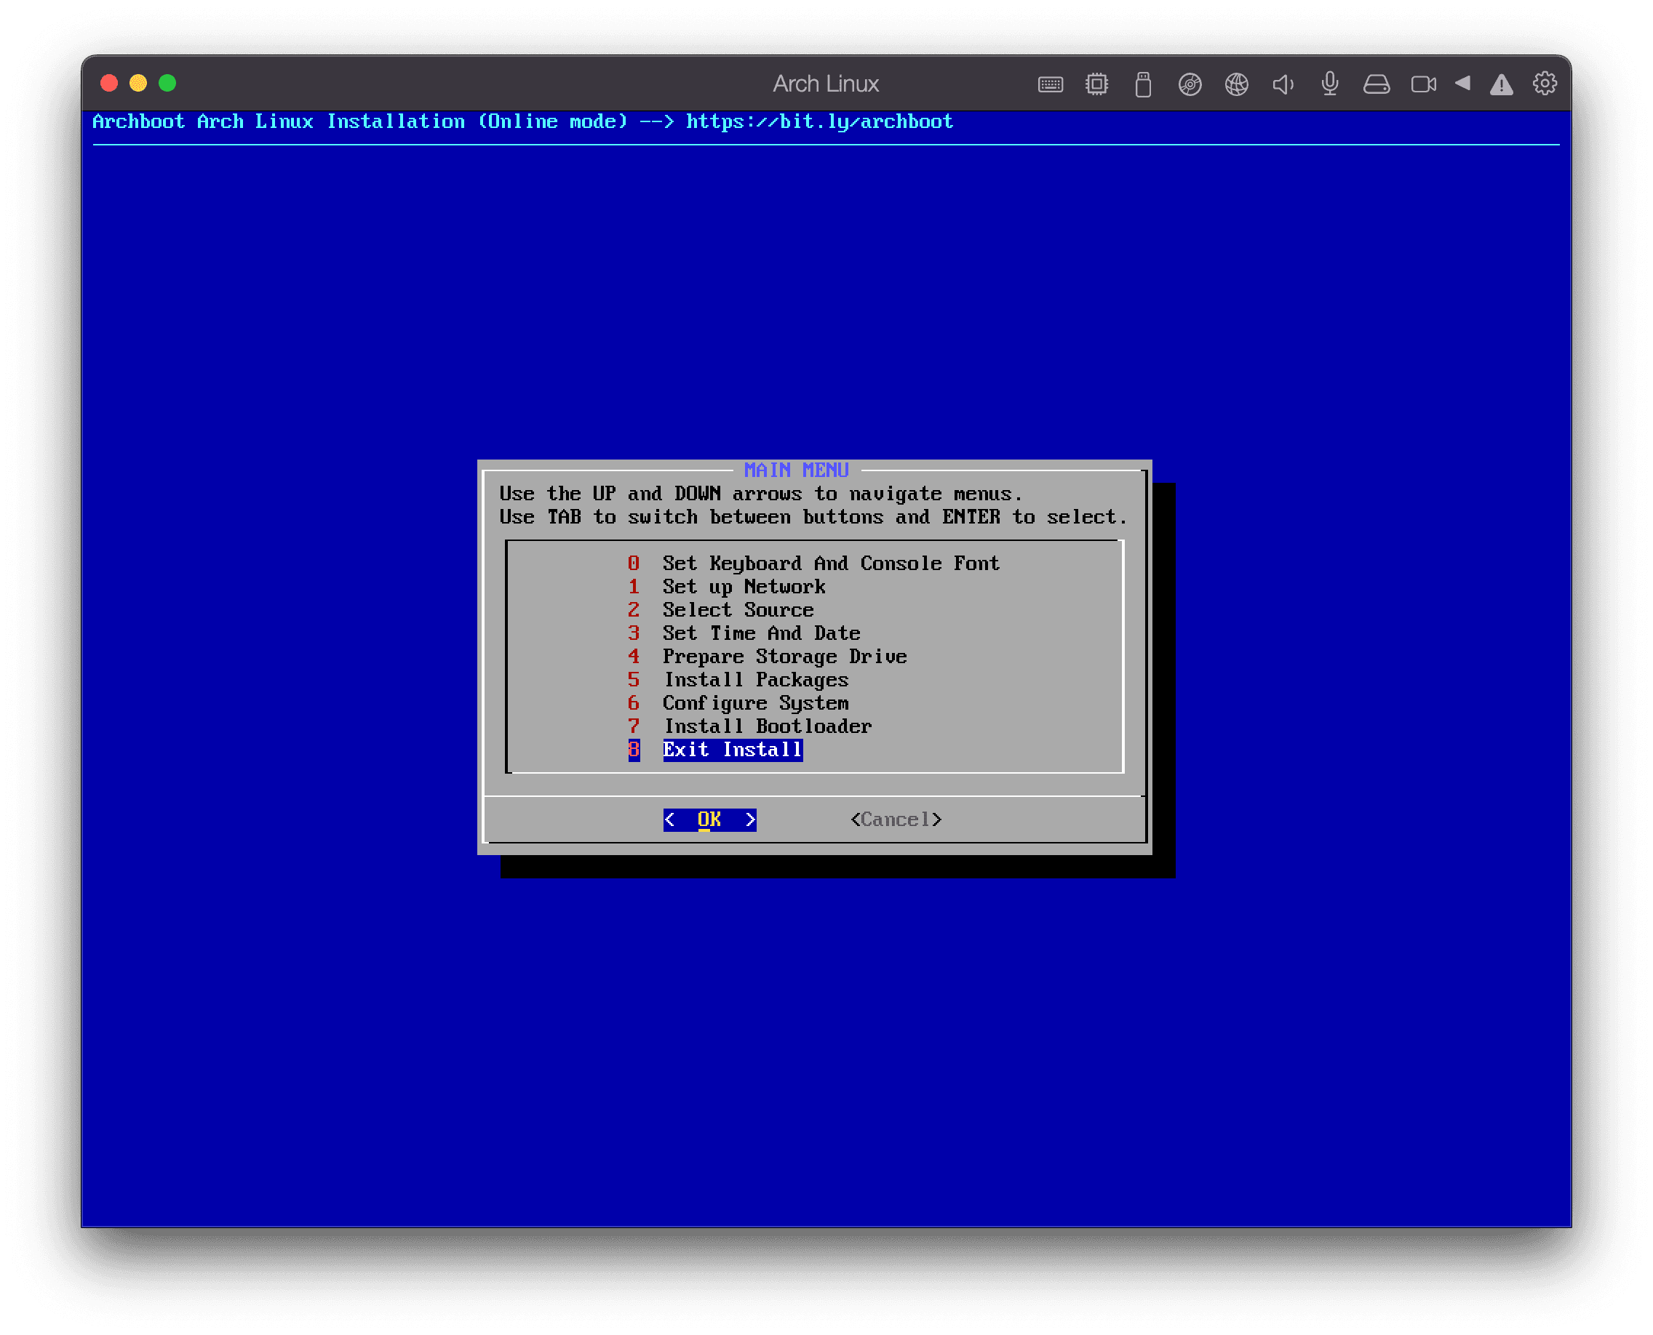The image size is (1653, 1335).
Task: Click the MAIN MENU dialog title
Action: click(x=797, y=470)
